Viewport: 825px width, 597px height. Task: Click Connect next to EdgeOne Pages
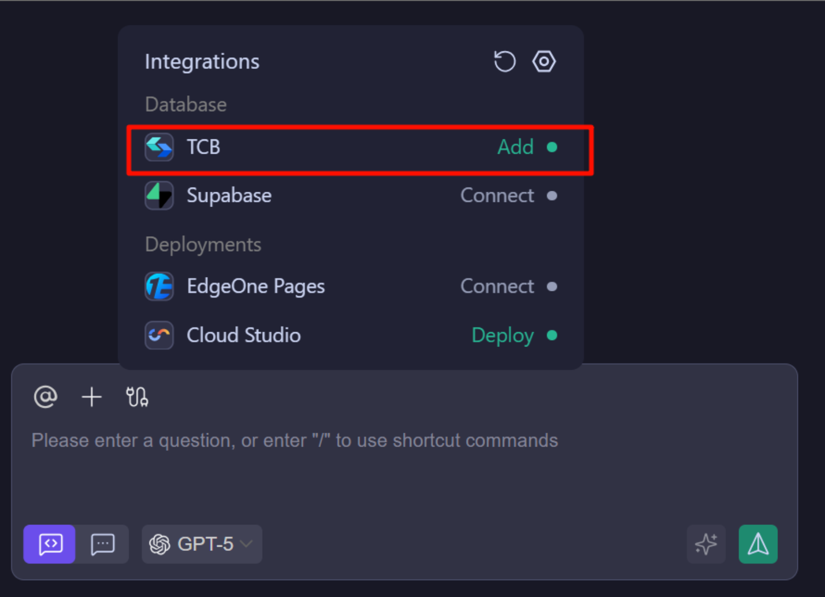click(x=497, y=287)
